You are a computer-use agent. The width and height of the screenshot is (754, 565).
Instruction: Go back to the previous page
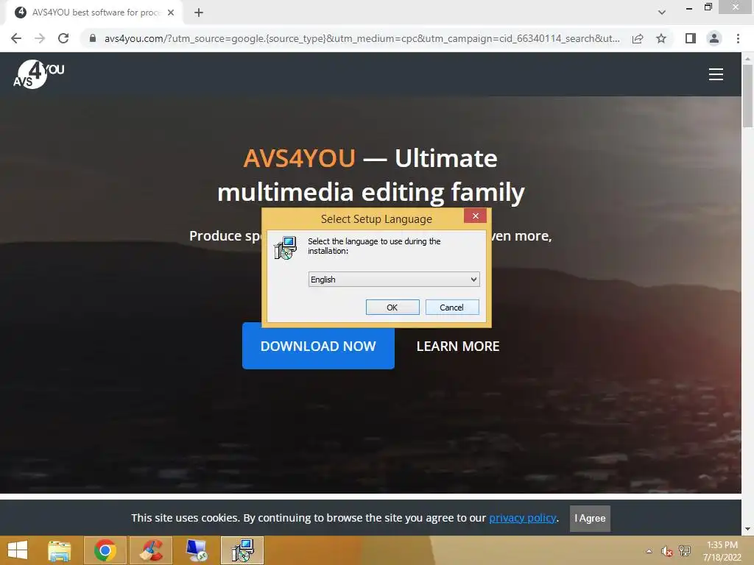click(x=16, y=38)
